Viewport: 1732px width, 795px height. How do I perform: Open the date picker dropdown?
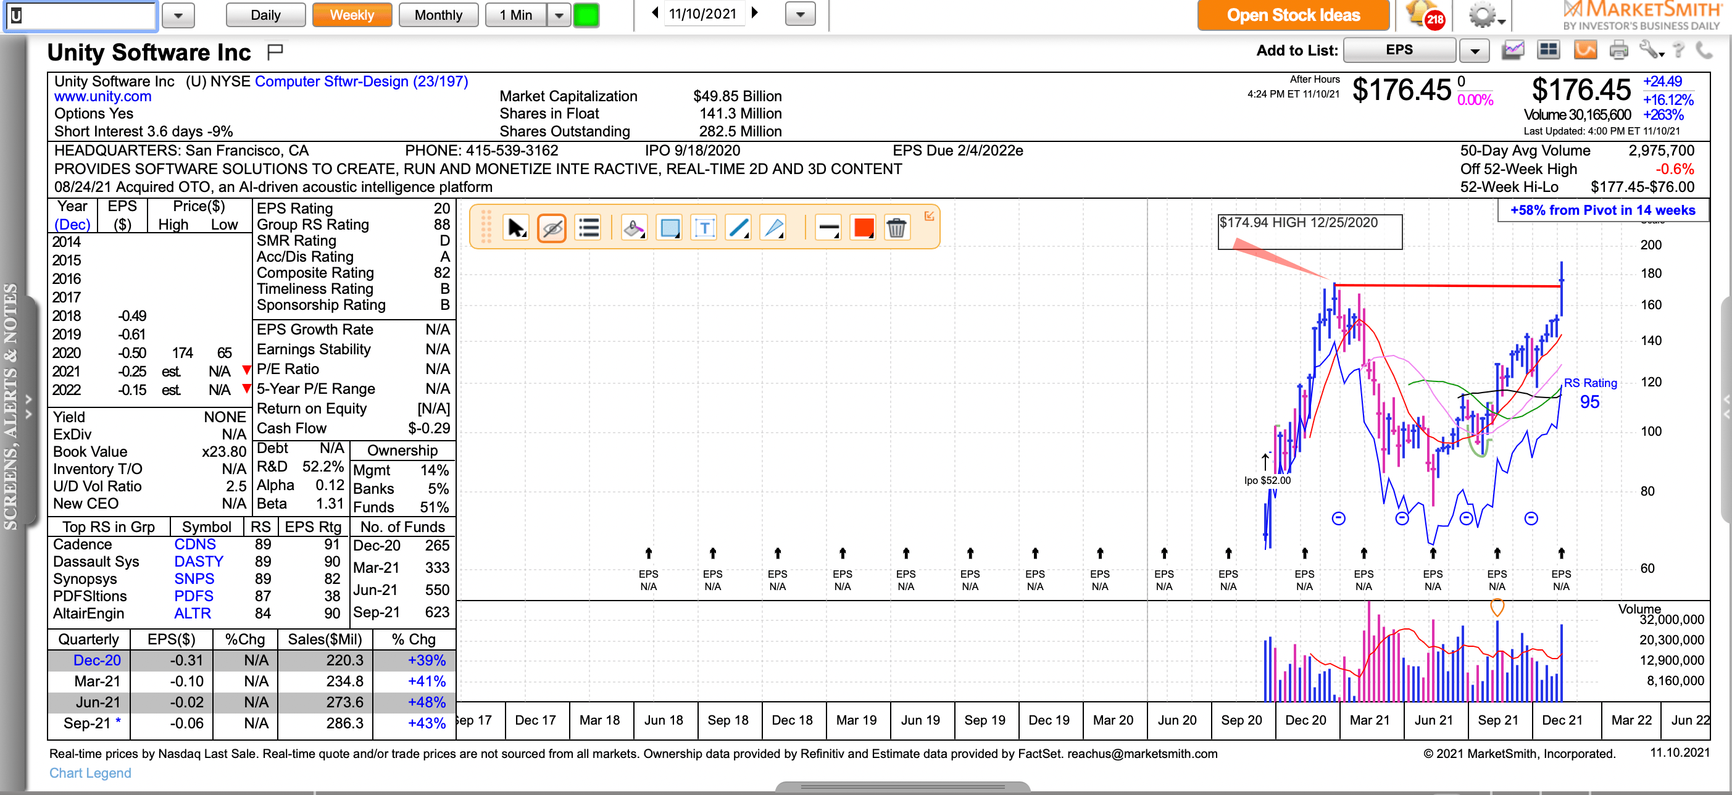pyautogui.click(x=800, y=14)
